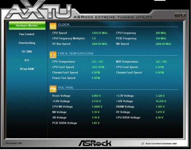Click the CPU Speed value 1399.91 MHz

tap(100, 33)
